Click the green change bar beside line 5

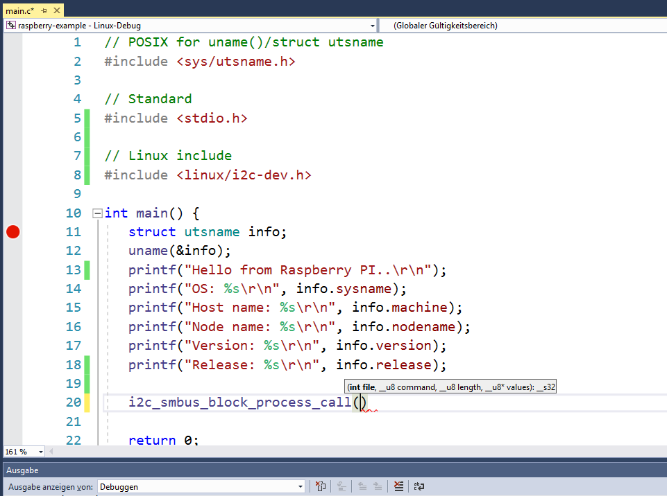coord(87,118)
